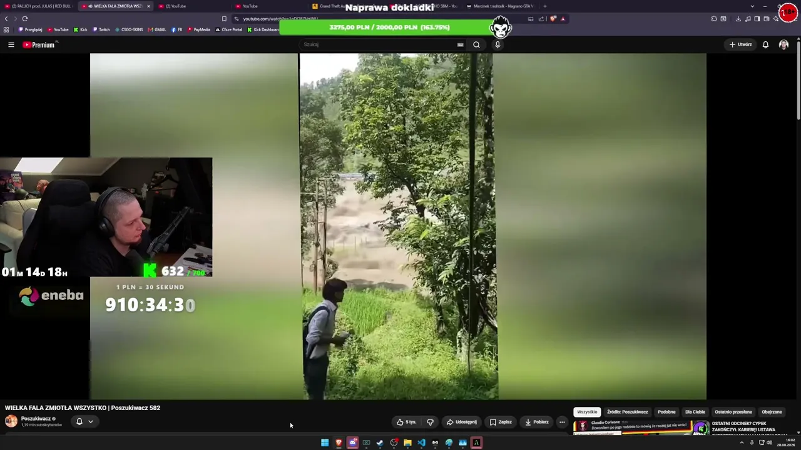Open the YouTube bookmark in the bookmarks bar
This screenshot has width=801, height=450.
[58, 29]
